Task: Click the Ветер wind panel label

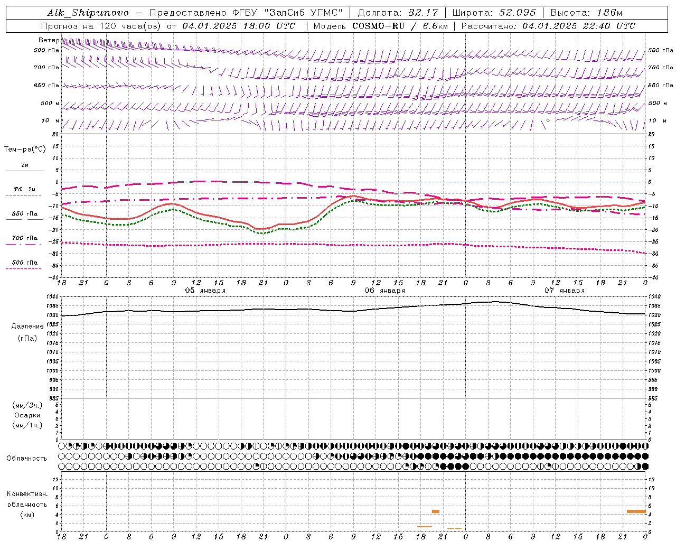Action: pyautogui.click(x=49, y=40)
